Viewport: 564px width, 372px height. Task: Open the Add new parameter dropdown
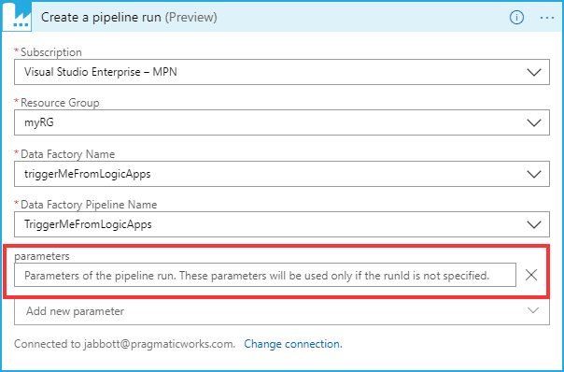(x=282, y=311)
